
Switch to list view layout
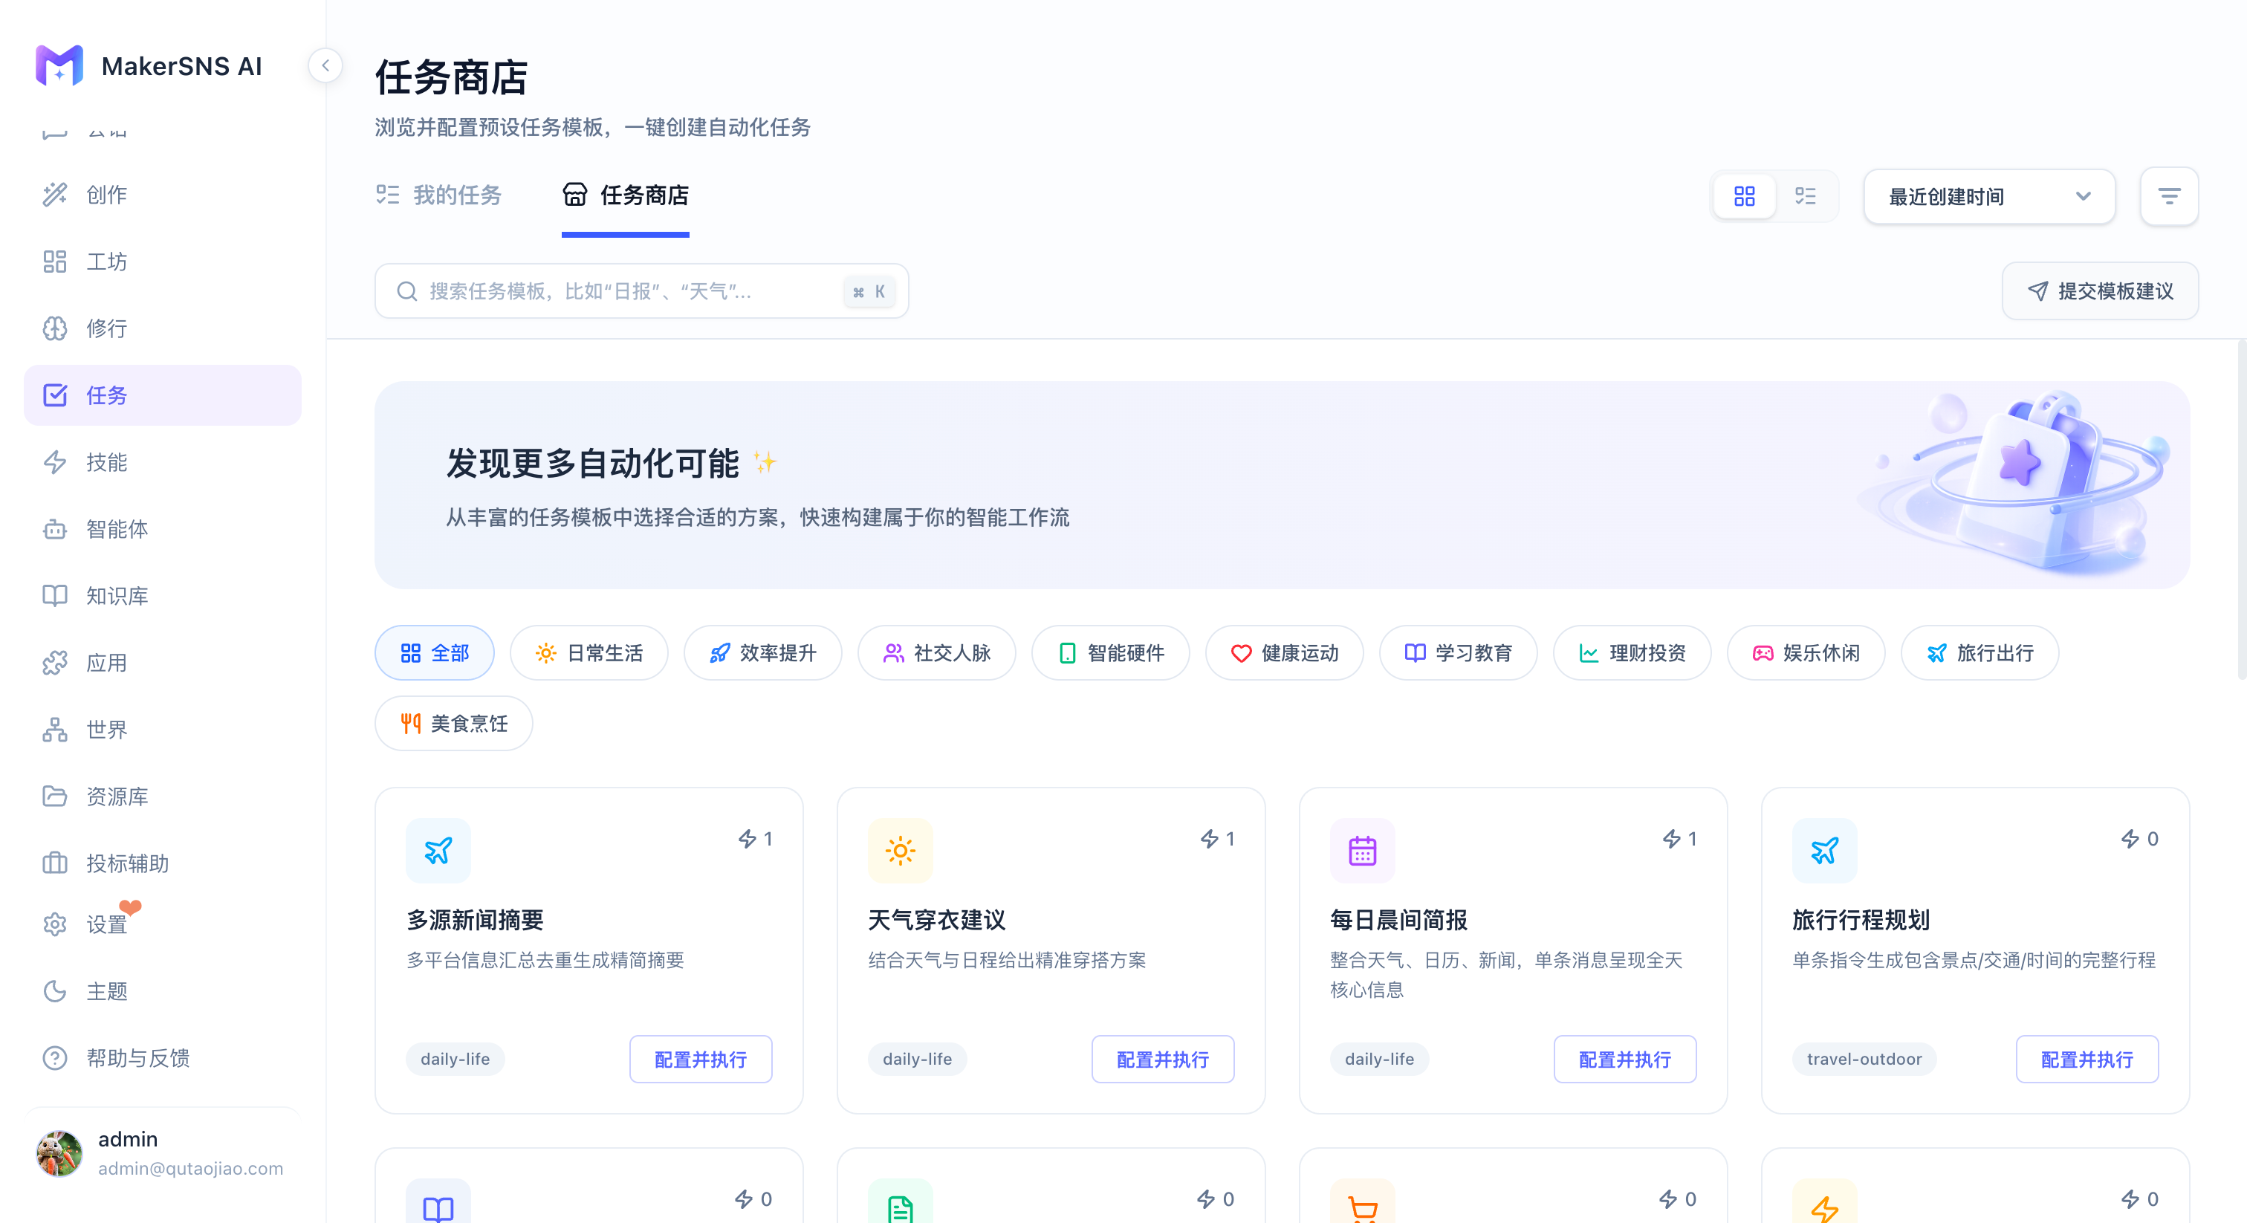pyautogui.click(x=1806, y=196)
